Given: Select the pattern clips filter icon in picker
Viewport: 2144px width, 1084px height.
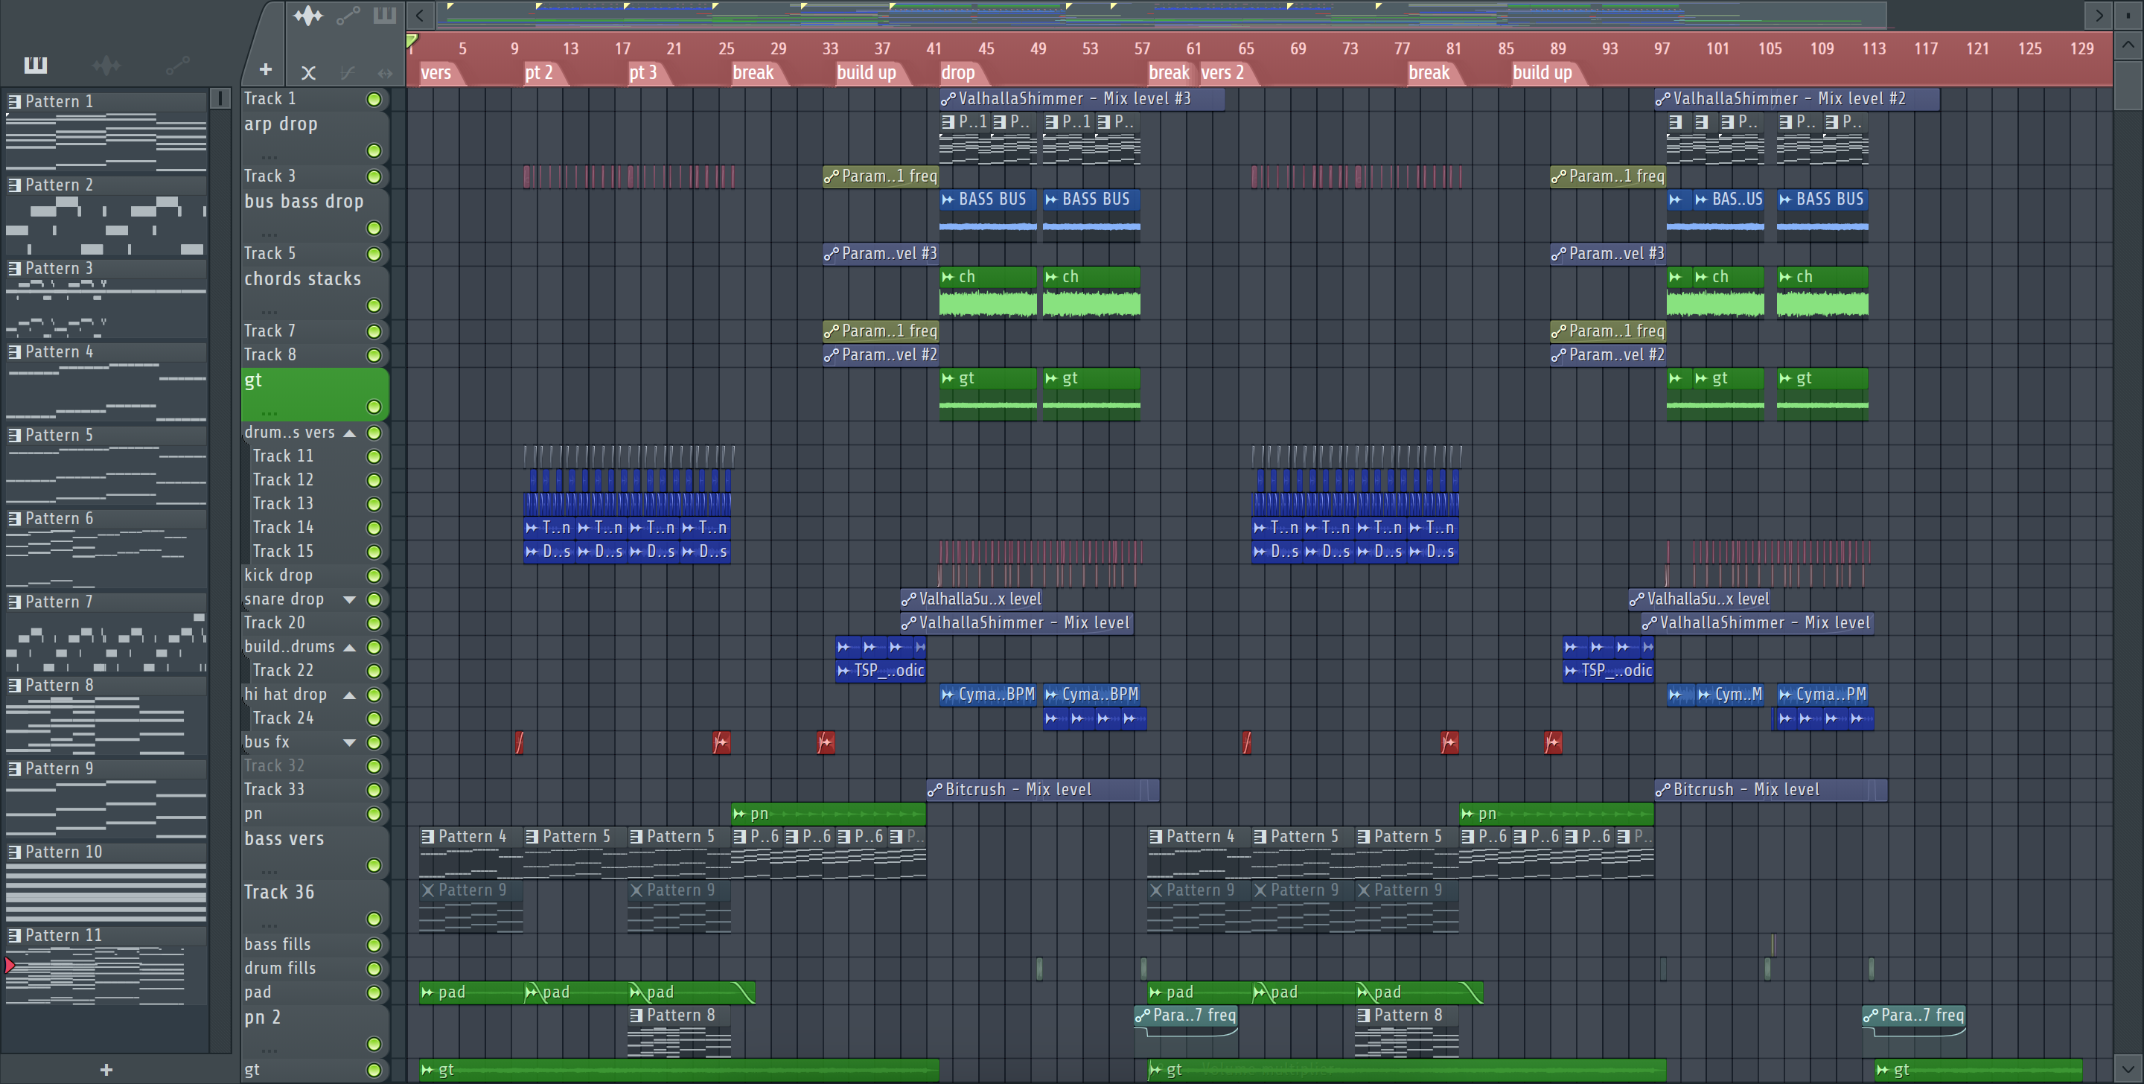Looking at the screenshot, I should tap(35, 64).
